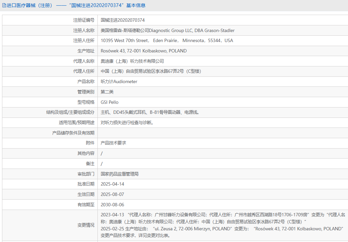Click the '变更情况' row label

click(x=86, y=225)
